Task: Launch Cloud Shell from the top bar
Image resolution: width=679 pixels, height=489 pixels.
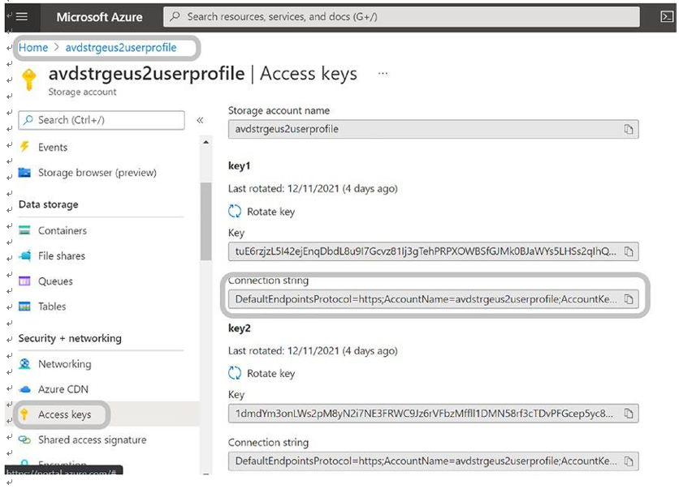Action: pyautogui.click(x=667, y=17)
